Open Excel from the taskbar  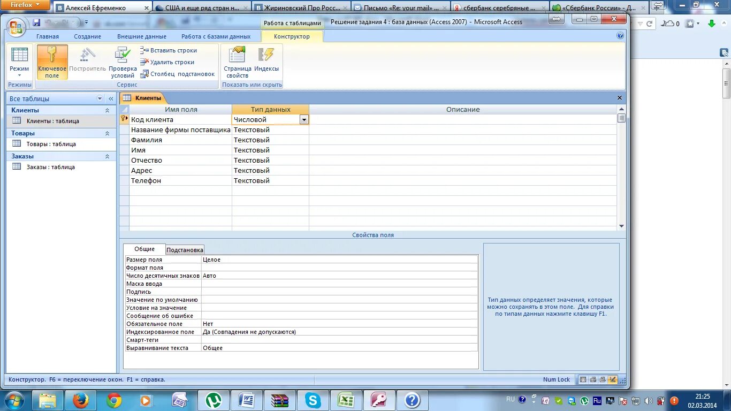(346, 400)
